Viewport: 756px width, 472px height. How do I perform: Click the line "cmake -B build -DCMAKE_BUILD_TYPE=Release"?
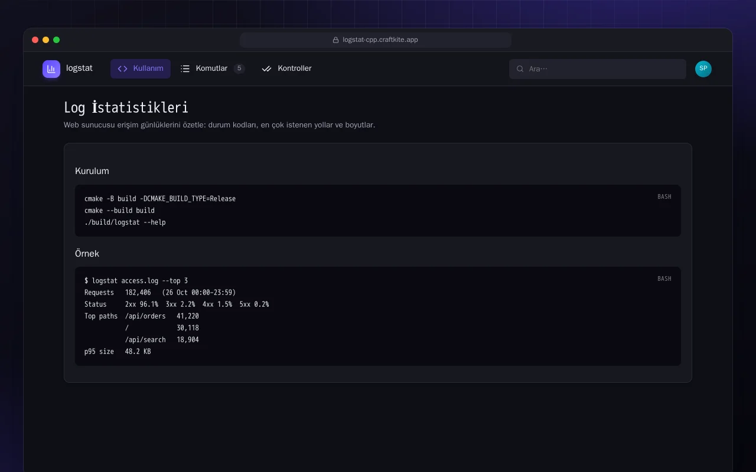click(160, 199)
